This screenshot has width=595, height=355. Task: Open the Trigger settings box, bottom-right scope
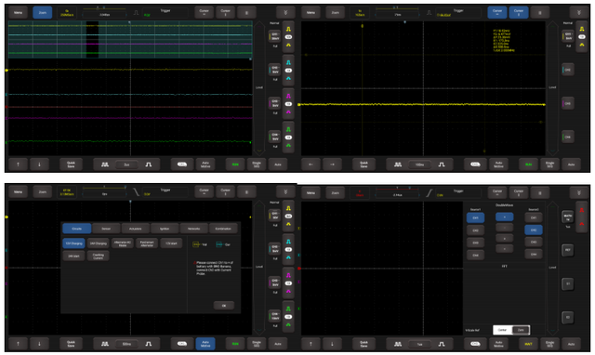pyautogui.click(x=458, y=193)
